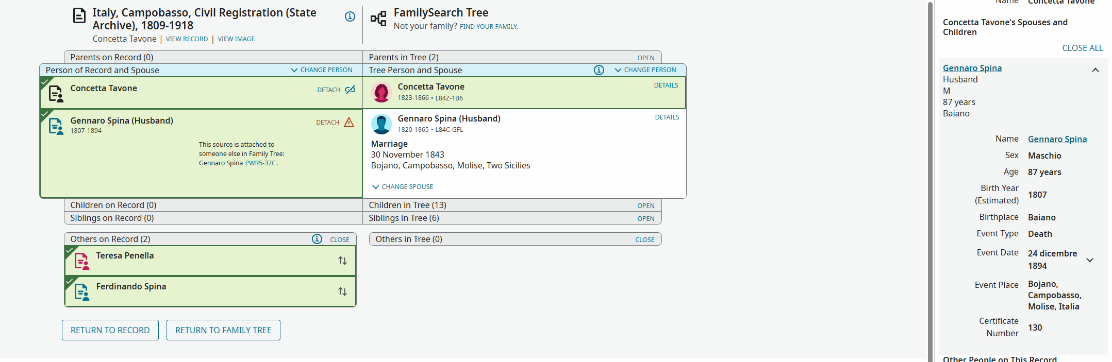Expand Change Person on the record side
Screen dimensions: 1112x362
[x=322, y=70]
